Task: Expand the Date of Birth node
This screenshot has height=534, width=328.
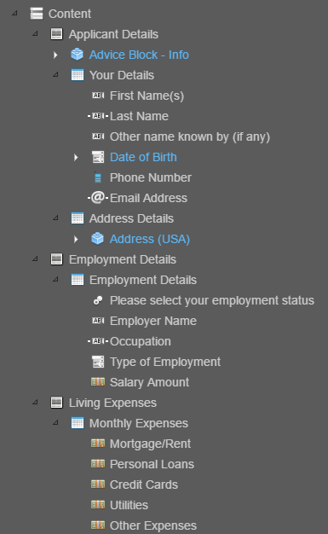Action: click(76, 157)
